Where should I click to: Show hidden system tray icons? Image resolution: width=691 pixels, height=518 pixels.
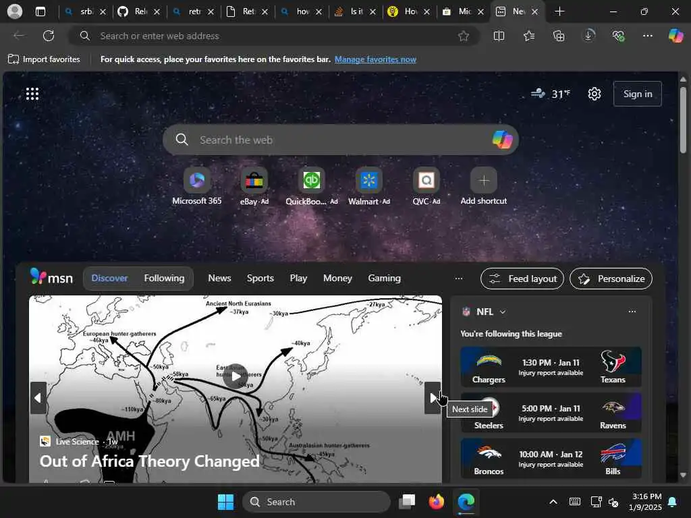tap(553, 502)
